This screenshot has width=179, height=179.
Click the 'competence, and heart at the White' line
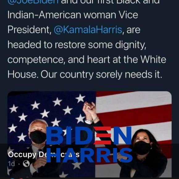pyautogui.click(x=87, y=60)
